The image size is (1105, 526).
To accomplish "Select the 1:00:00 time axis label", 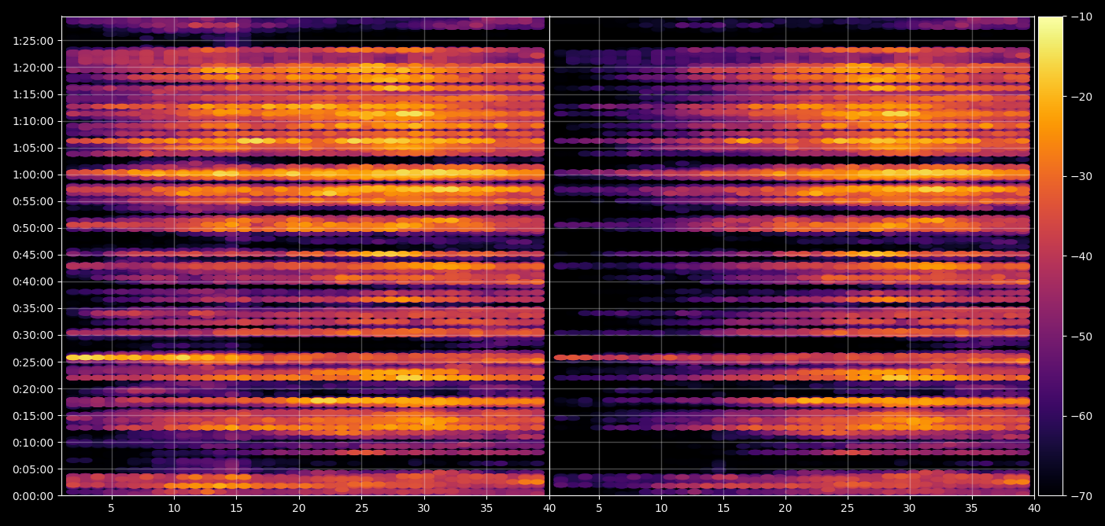I will coord(33,175).
